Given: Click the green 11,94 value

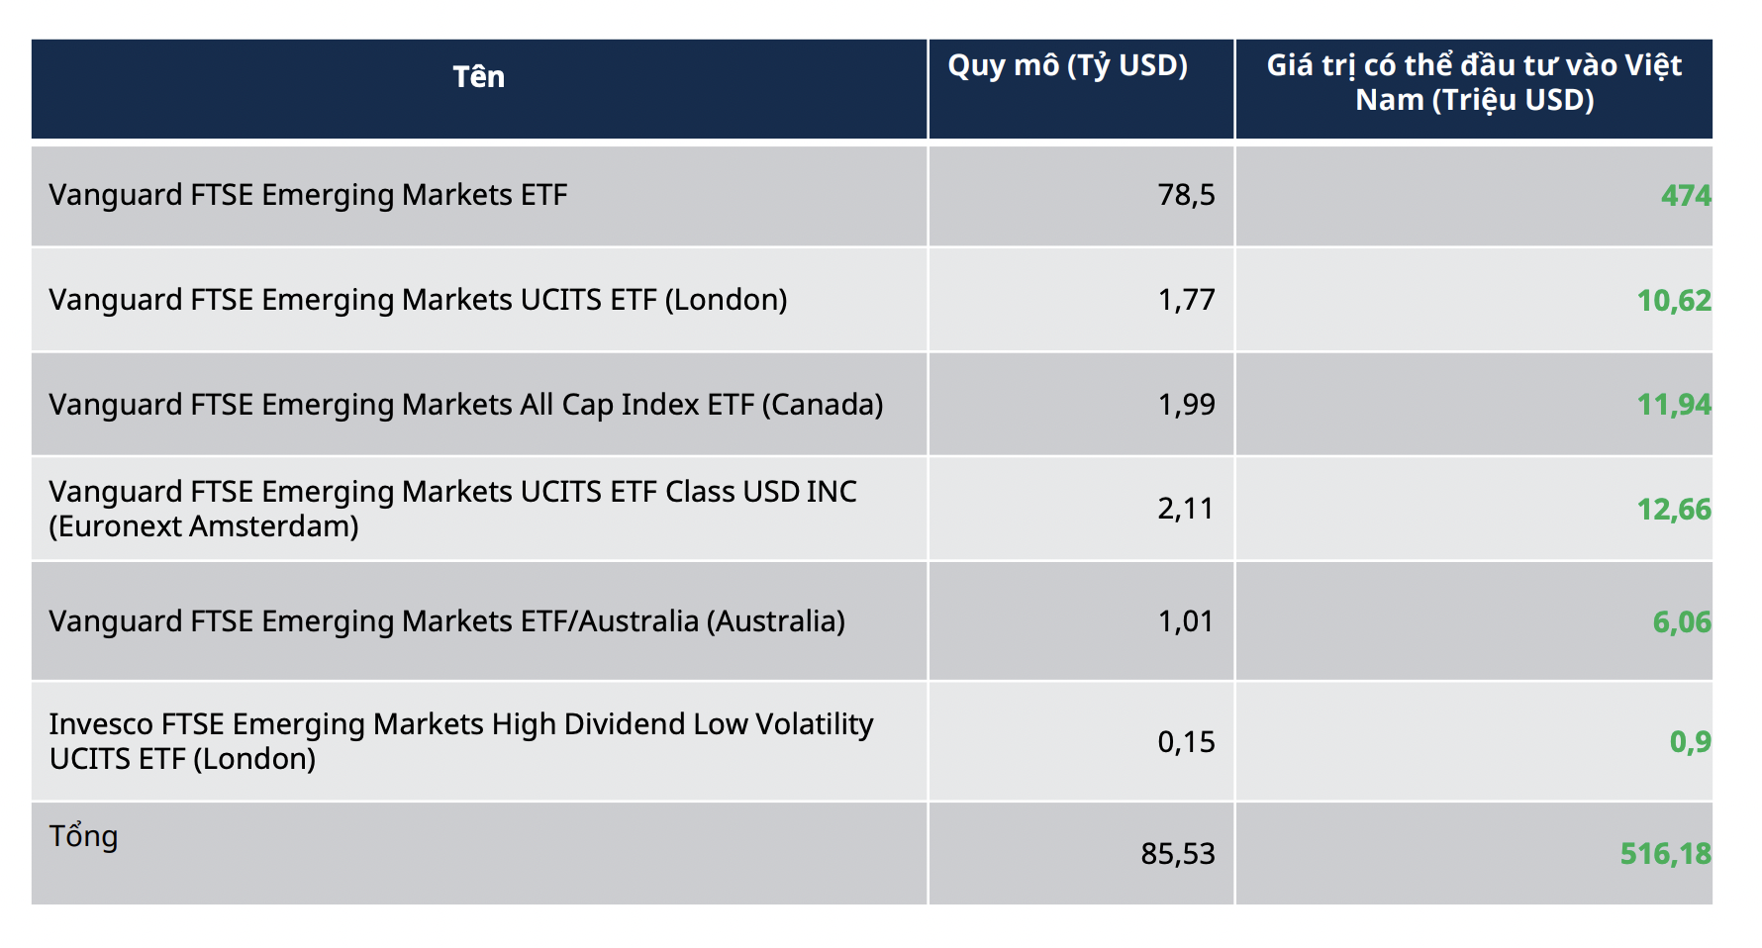Looking at the screenshot, I should pyautogui.click(x=1673, y=405).
